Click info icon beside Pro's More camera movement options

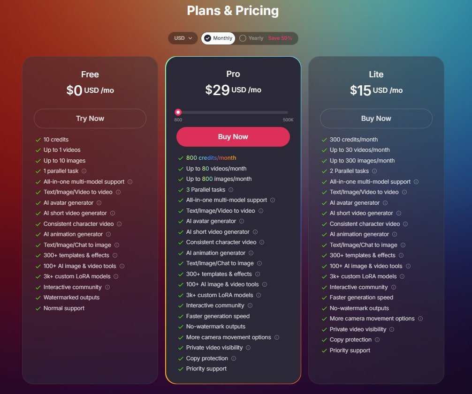[x=277, y=337]
